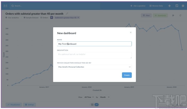187x109 pixels.
Task: Open the Month grouping dropdown
Action: pos(104,97)
